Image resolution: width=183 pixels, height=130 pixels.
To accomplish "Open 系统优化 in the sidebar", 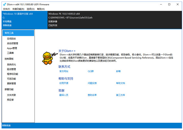I will click(11, 64).
